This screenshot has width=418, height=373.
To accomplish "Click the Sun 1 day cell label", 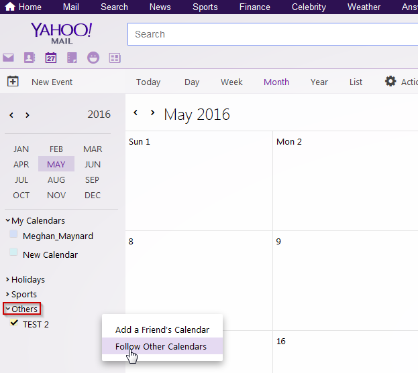I will click(x=139, y=141).
